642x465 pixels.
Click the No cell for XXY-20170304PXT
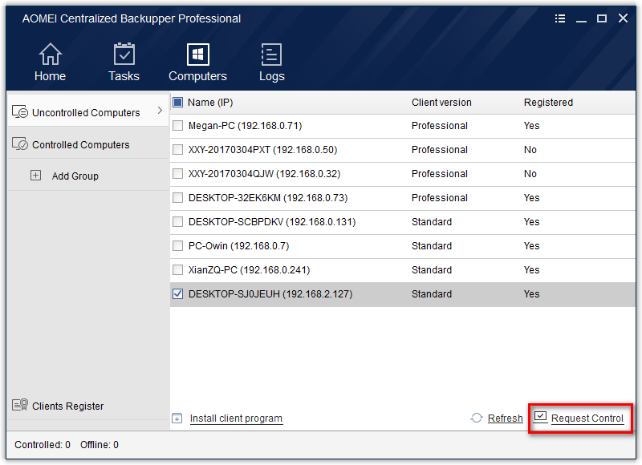click(530, 150)
